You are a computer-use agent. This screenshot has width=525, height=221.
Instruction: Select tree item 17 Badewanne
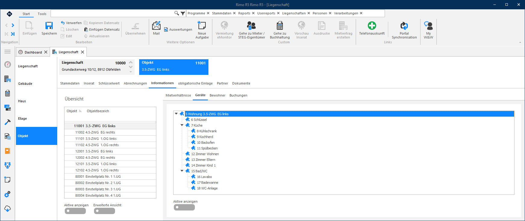(x=208, y=183)
